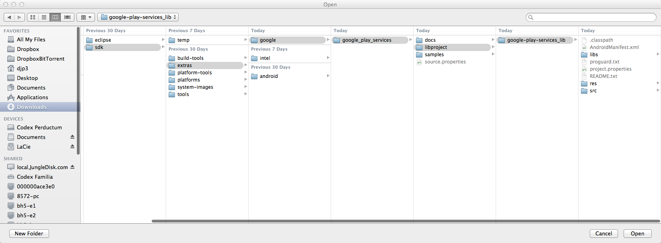661x243 pixels.
Task: Click the Back navigation arrow
Action: [9, 17]
